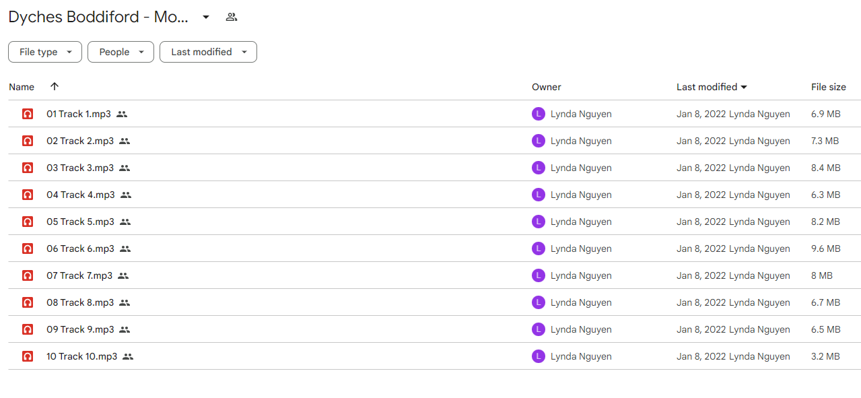Expand the Last modified filter chip

(x=208, y=52)
